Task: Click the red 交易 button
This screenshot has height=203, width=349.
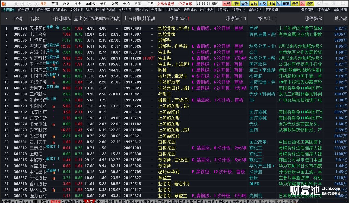Action: [x=227, y=4]
